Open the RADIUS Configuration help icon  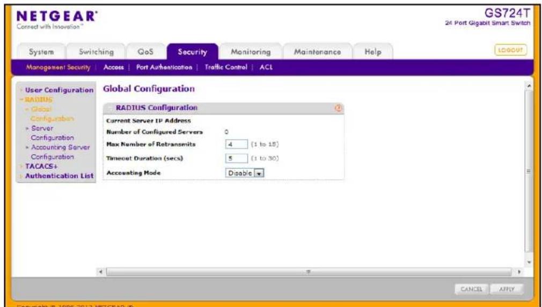click(x=339, y=108)
